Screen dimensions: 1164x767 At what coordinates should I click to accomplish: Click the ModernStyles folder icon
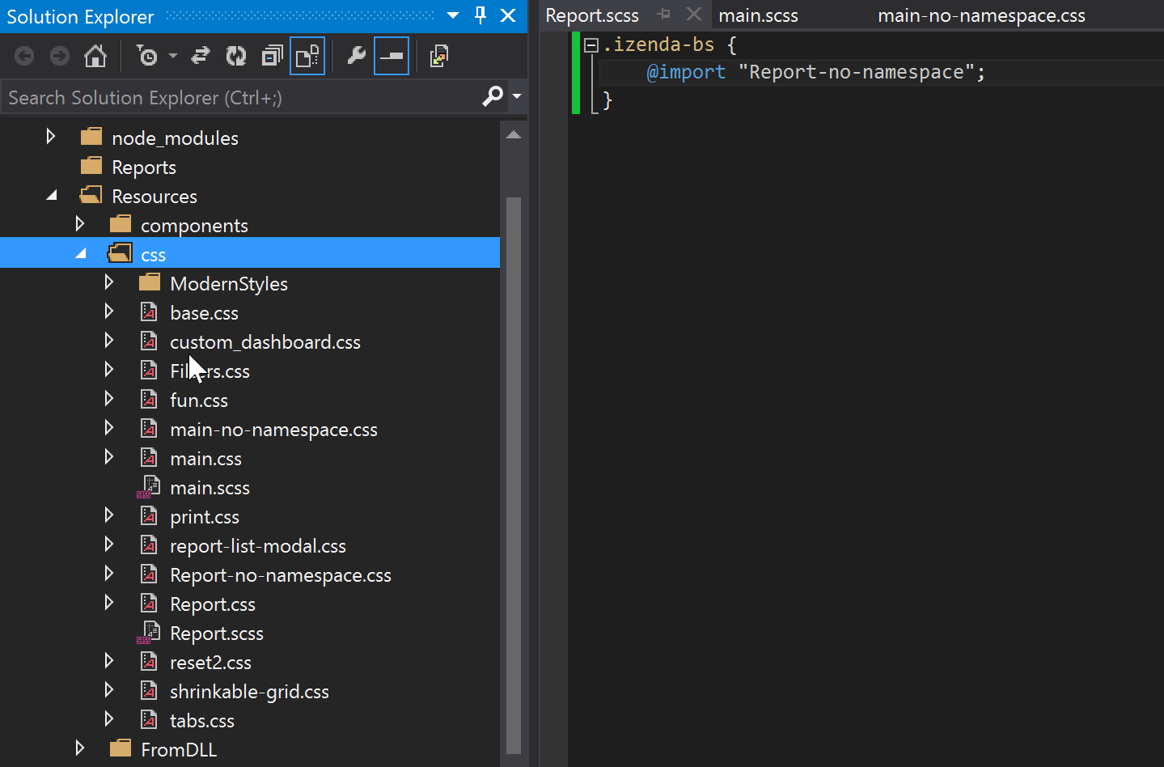pos(150,282)
